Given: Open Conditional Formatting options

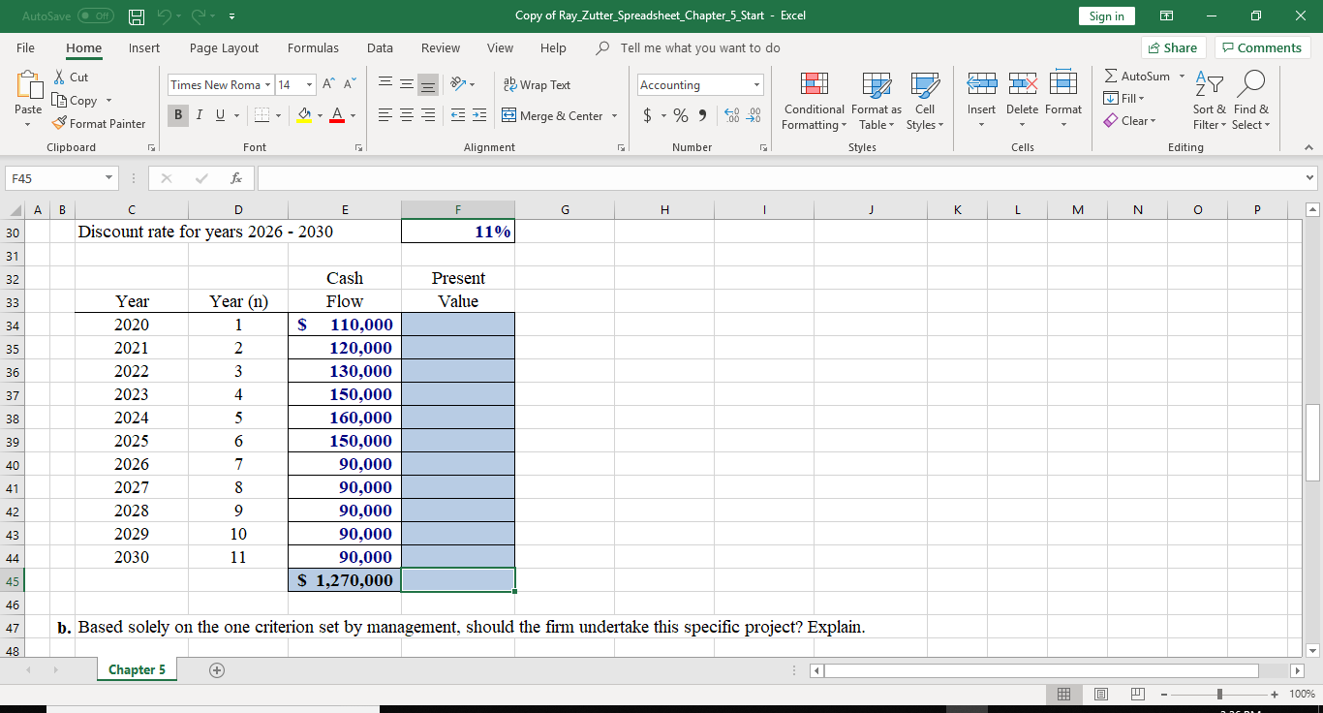Looking at the screenshot, I should (814, 101).
